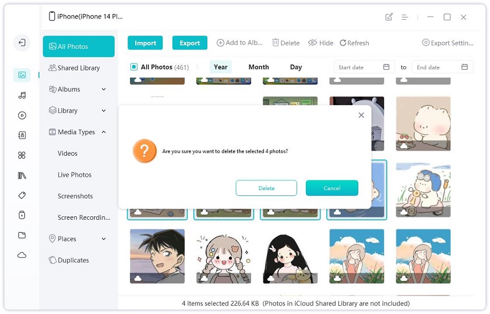Open the Books icon in left rail
The height and width of the screenshot is (314, 490).
pos(22,176)
